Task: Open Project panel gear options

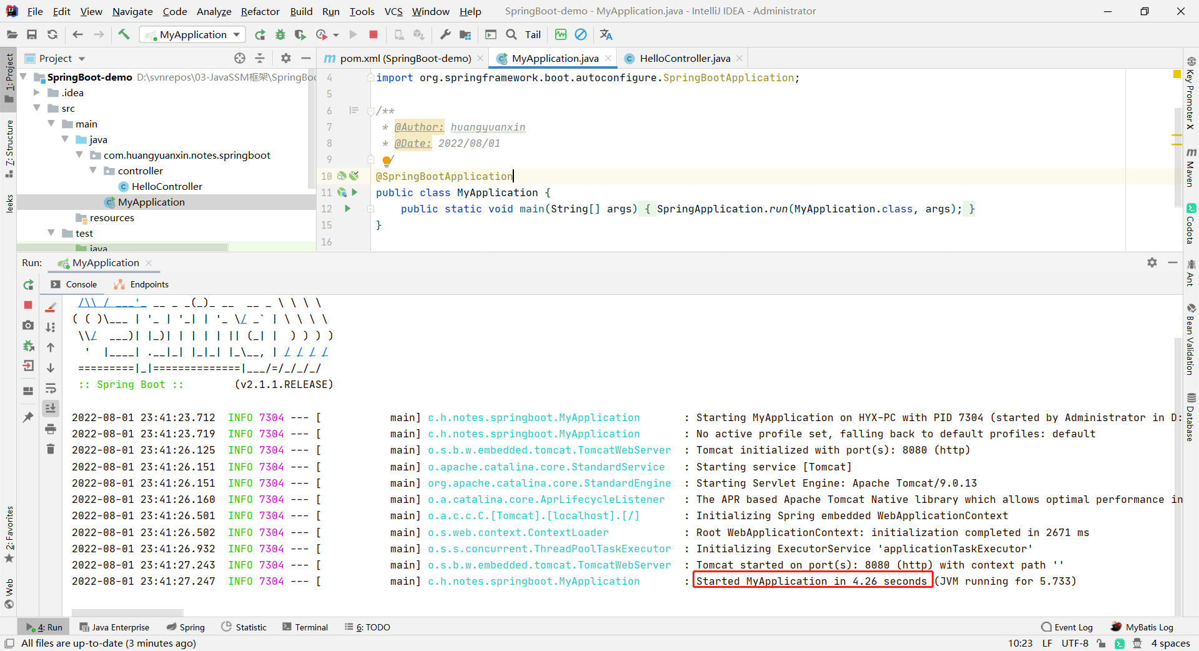Action: pyautogui.click(x=286, y=58)
